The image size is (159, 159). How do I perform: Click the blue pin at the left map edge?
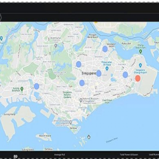[1, 38]
